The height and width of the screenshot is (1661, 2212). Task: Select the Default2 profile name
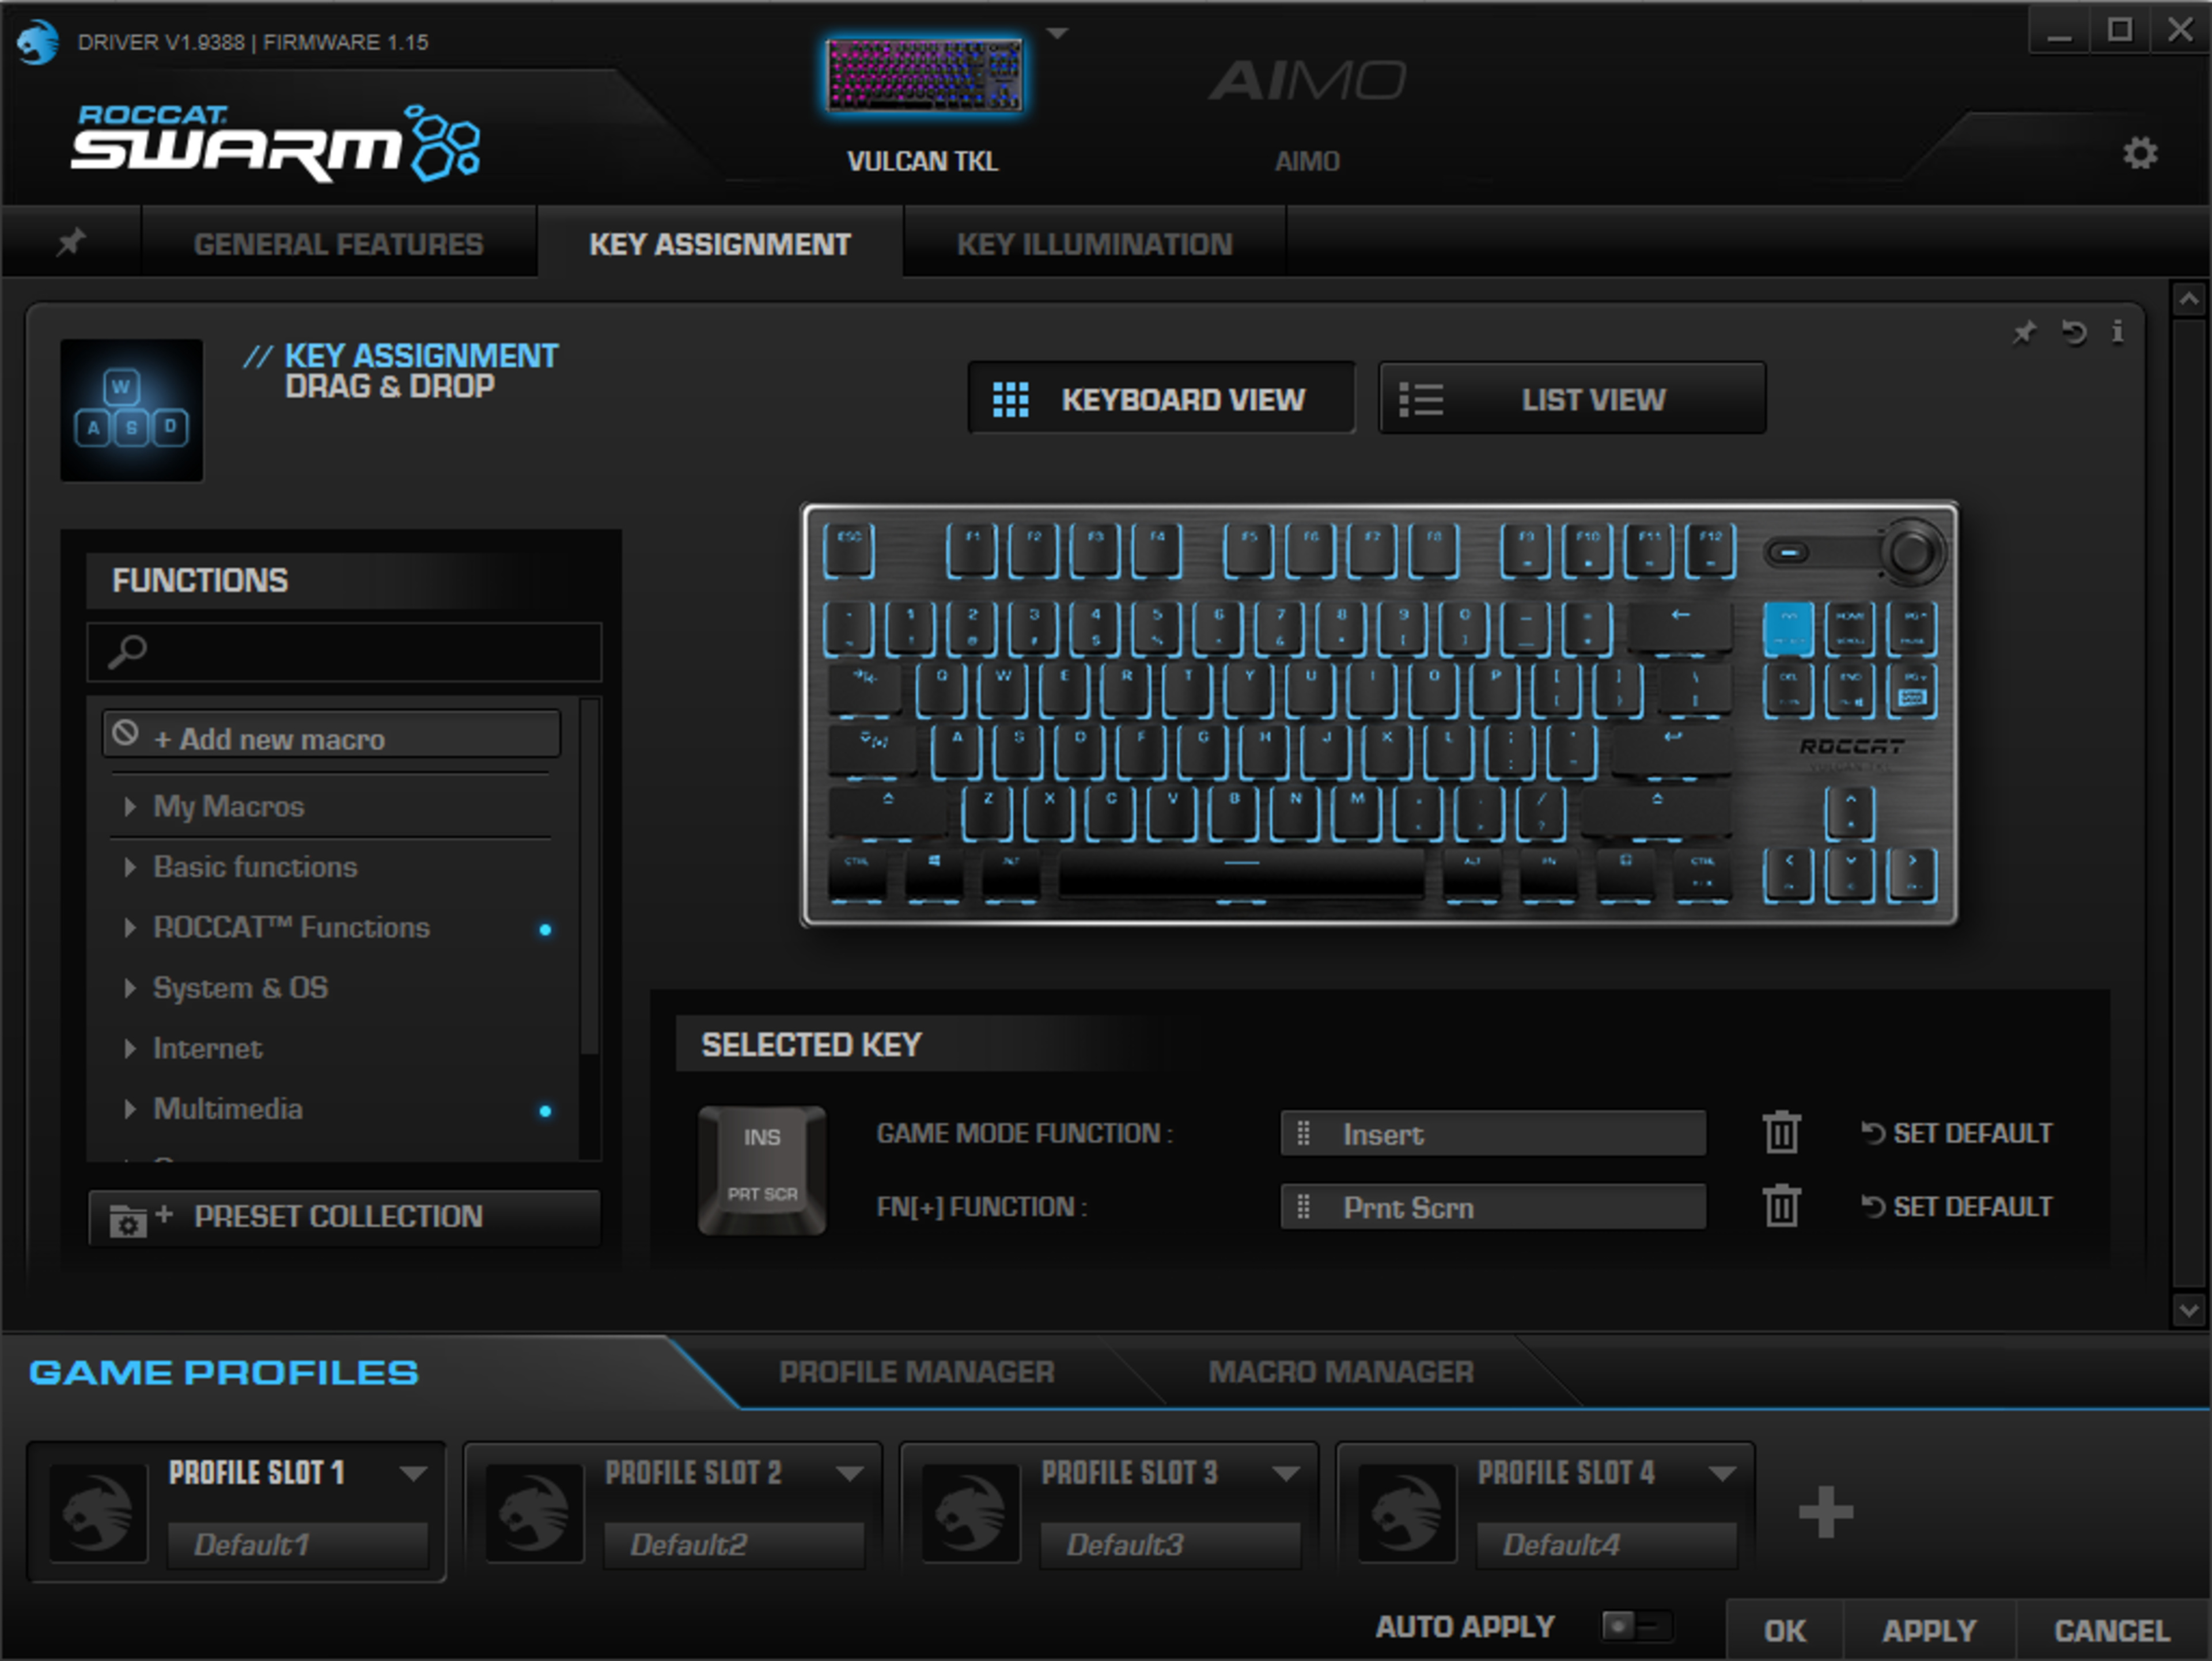[734, 1545]
